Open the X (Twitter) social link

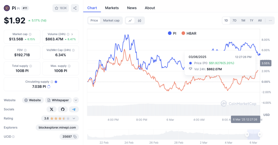click(52, 109)
